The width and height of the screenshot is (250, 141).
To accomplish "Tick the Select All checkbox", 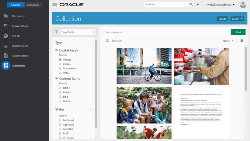I will (x=107, y=40).
